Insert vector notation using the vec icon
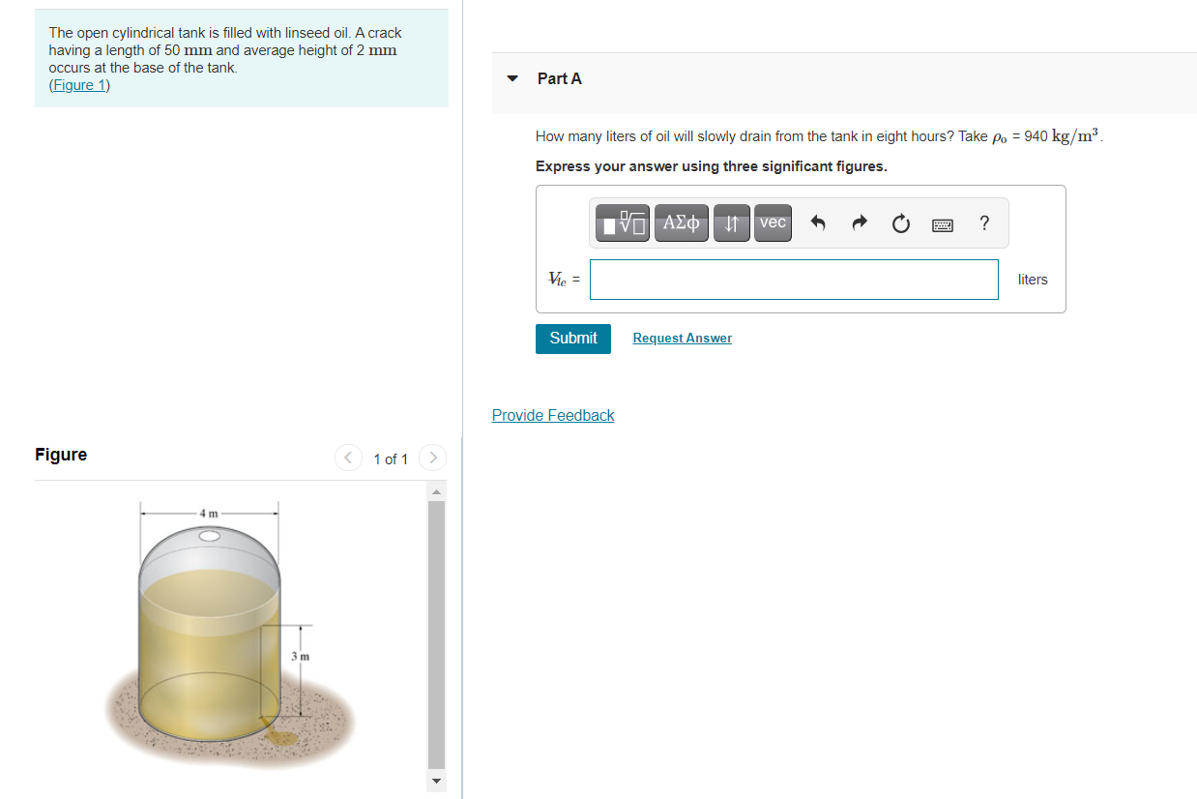The width and height of the screenshot is (1197, 799). pyautogui.click(x=772, y=222)
